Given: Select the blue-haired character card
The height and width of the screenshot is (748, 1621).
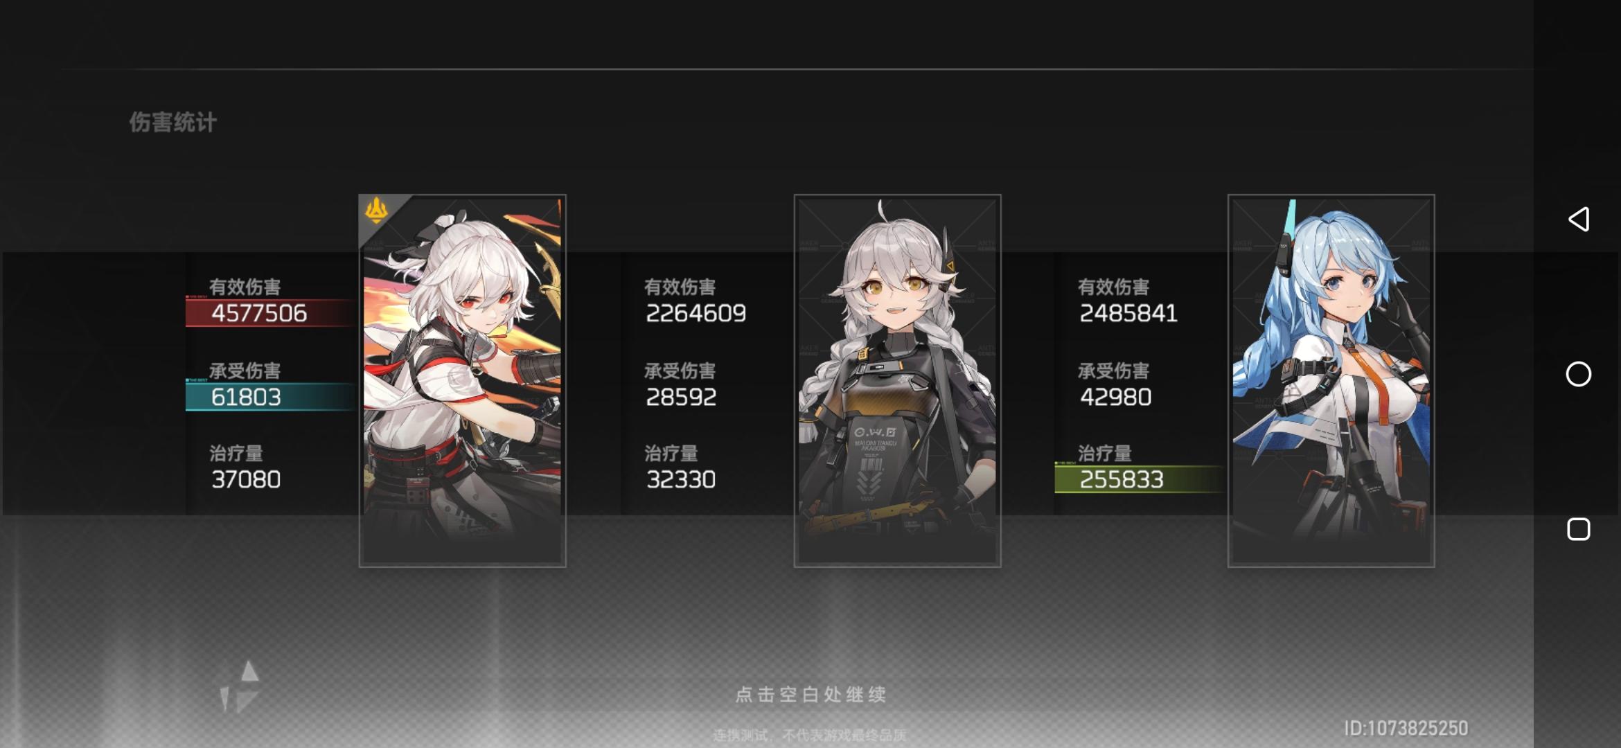Looking at the screenshot, I should (1331, 380).
